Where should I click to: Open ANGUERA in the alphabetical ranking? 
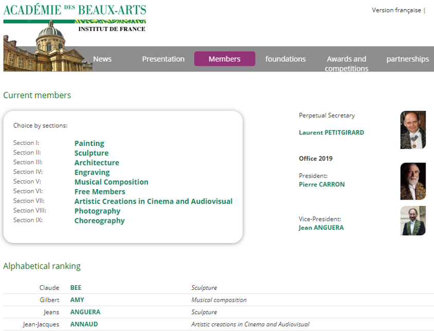click(85, 312)
